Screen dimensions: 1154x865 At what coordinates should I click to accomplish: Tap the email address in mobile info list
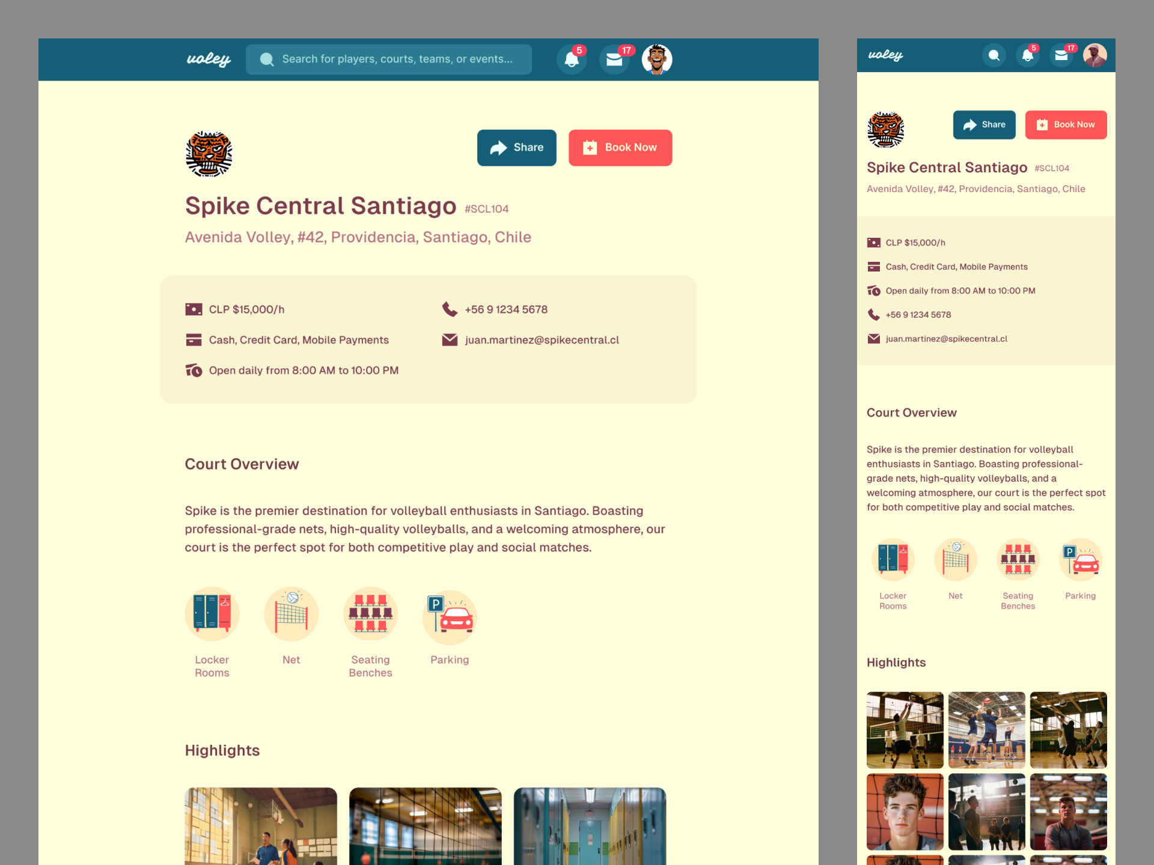tap(947, 339)
